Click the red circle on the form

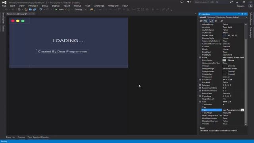[x=13, y=21]
